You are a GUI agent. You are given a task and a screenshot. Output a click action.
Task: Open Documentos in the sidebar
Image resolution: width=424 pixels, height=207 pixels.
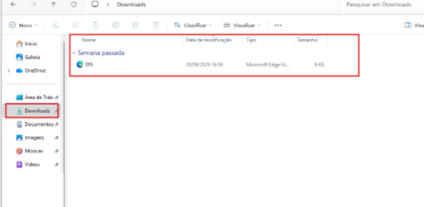[35, 124]
